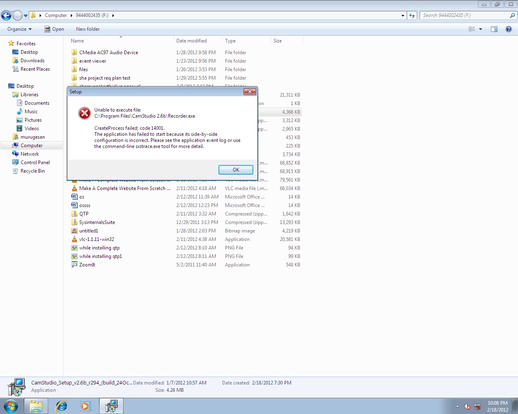
Task: Select the event viewer folder
Action: [x=93, y=61]
